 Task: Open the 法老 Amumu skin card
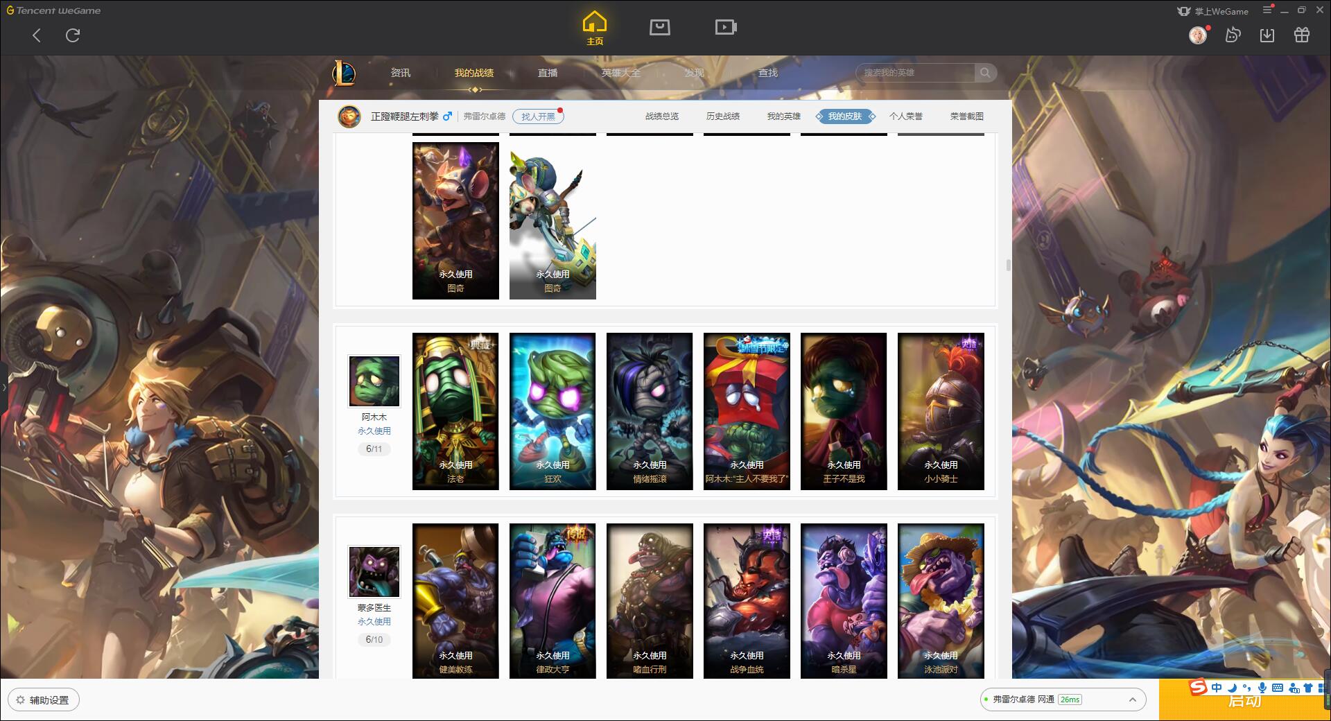point(455,411)
